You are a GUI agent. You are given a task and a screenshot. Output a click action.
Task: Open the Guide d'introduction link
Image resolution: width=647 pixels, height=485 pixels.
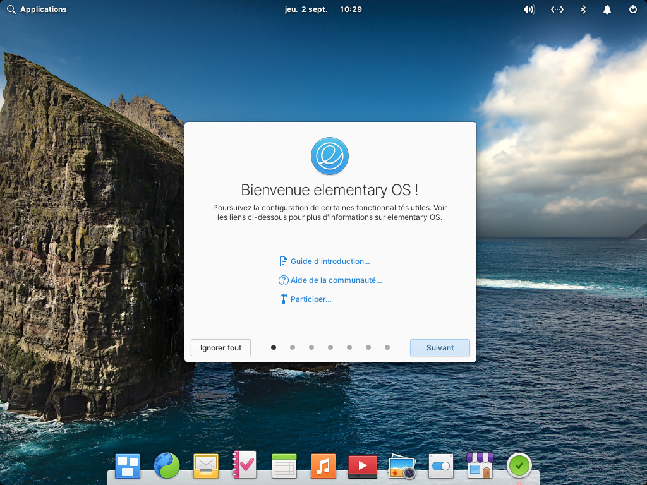330,261
